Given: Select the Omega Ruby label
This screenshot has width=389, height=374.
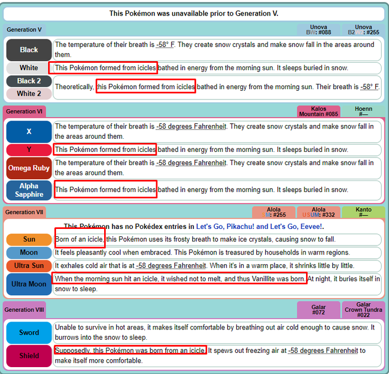Looking at the screenshot, I should (29, 168).
